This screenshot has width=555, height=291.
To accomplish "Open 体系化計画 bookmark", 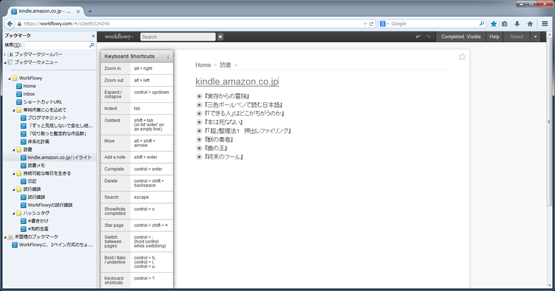I will point(38,141).
